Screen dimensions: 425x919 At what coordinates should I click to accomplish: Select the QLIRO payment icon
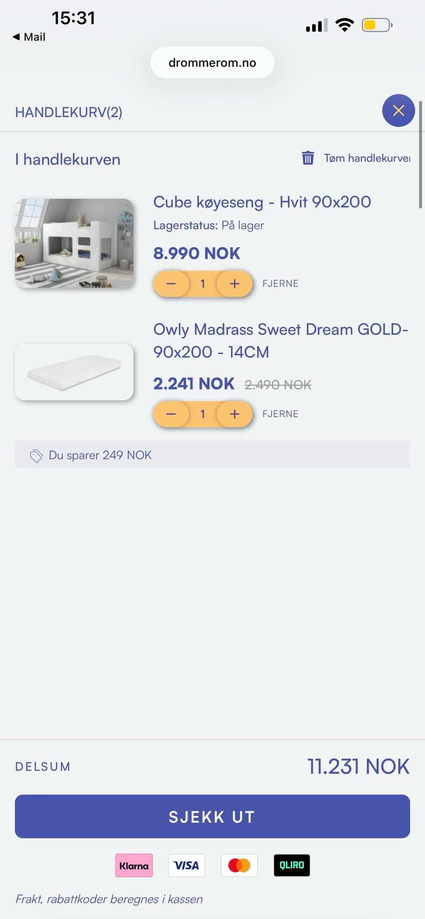(292, 865)
